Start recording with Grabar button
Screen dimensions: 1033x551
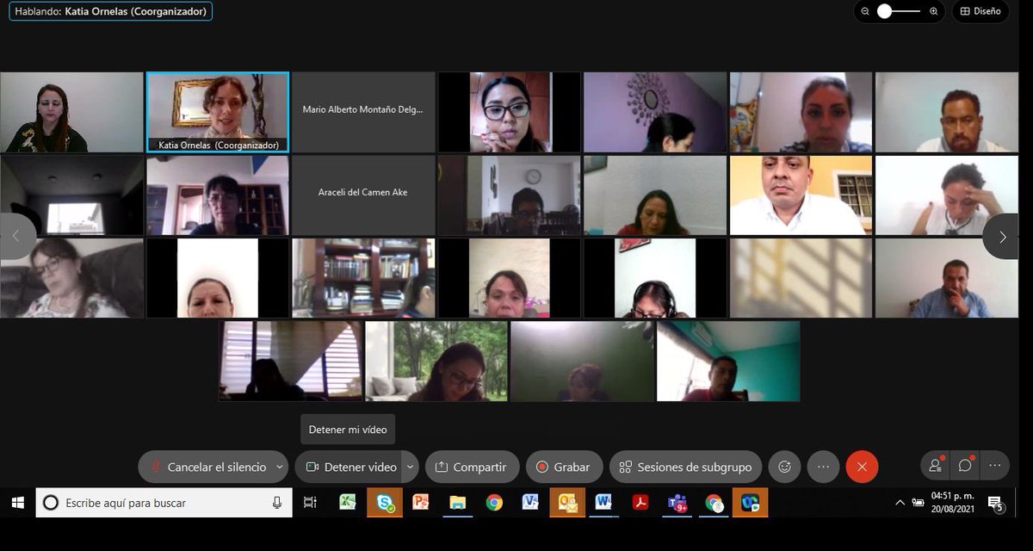(564, 467)
